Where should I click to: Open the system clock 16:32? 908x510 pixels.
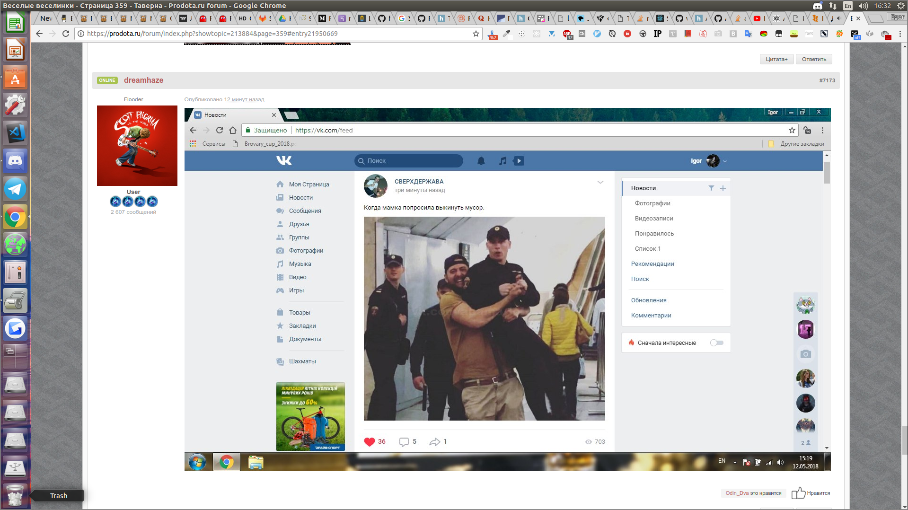883,6
